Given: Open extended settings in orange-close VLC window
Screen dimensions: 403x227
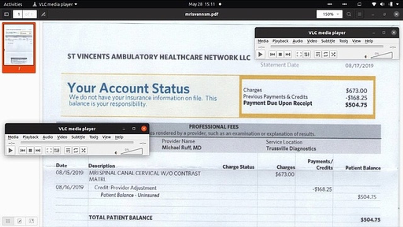Looking at the screenshot, I should [x=57, y=150].
